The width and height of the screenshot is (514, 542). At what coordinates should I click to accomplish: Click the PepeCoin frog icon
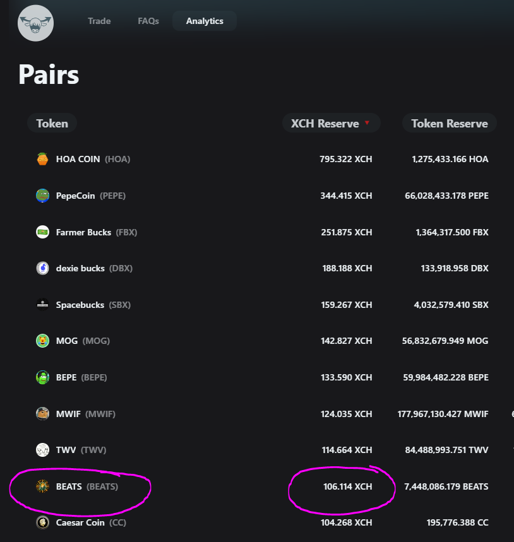(x=42, y=196)
